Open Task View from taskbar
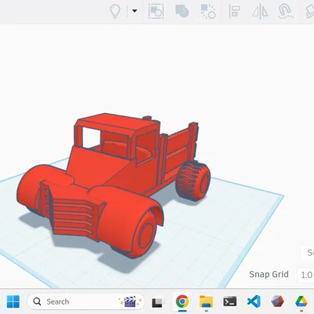This screenshot has height=314, width=314. tap(158, 302)
